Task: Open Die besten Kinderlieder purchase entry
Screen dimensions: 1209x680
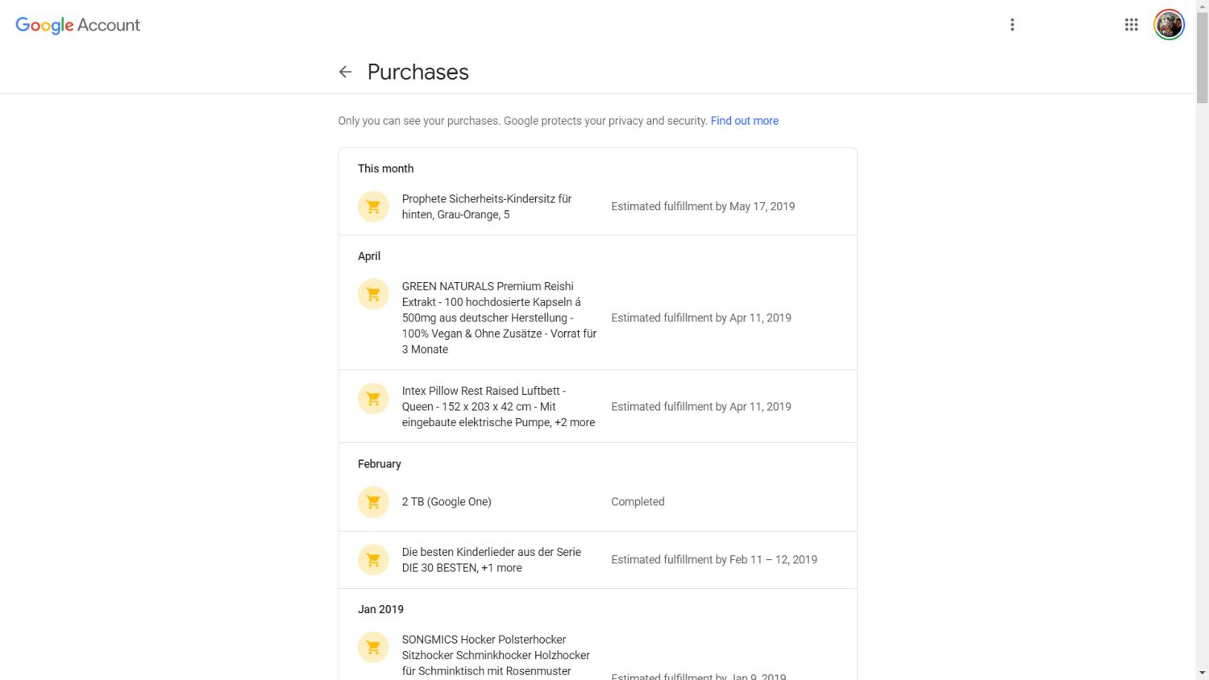Action: (491, 559)
